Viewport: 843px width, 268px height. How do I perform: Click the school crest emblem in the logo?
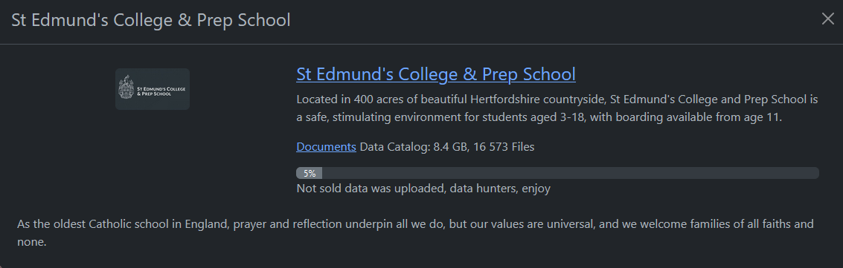coord(126,88)
